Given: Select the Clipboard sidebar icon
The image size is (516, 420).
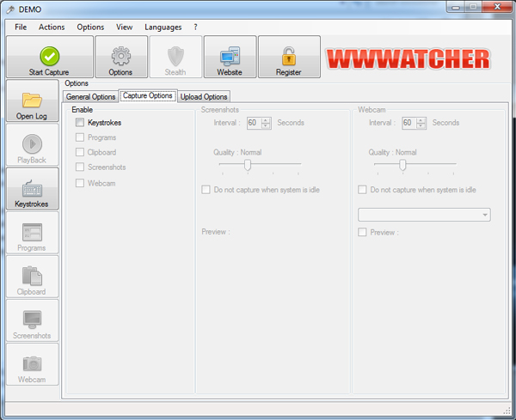Looking at the screenshot, I should pyautogui.click(x=32, y=277).
